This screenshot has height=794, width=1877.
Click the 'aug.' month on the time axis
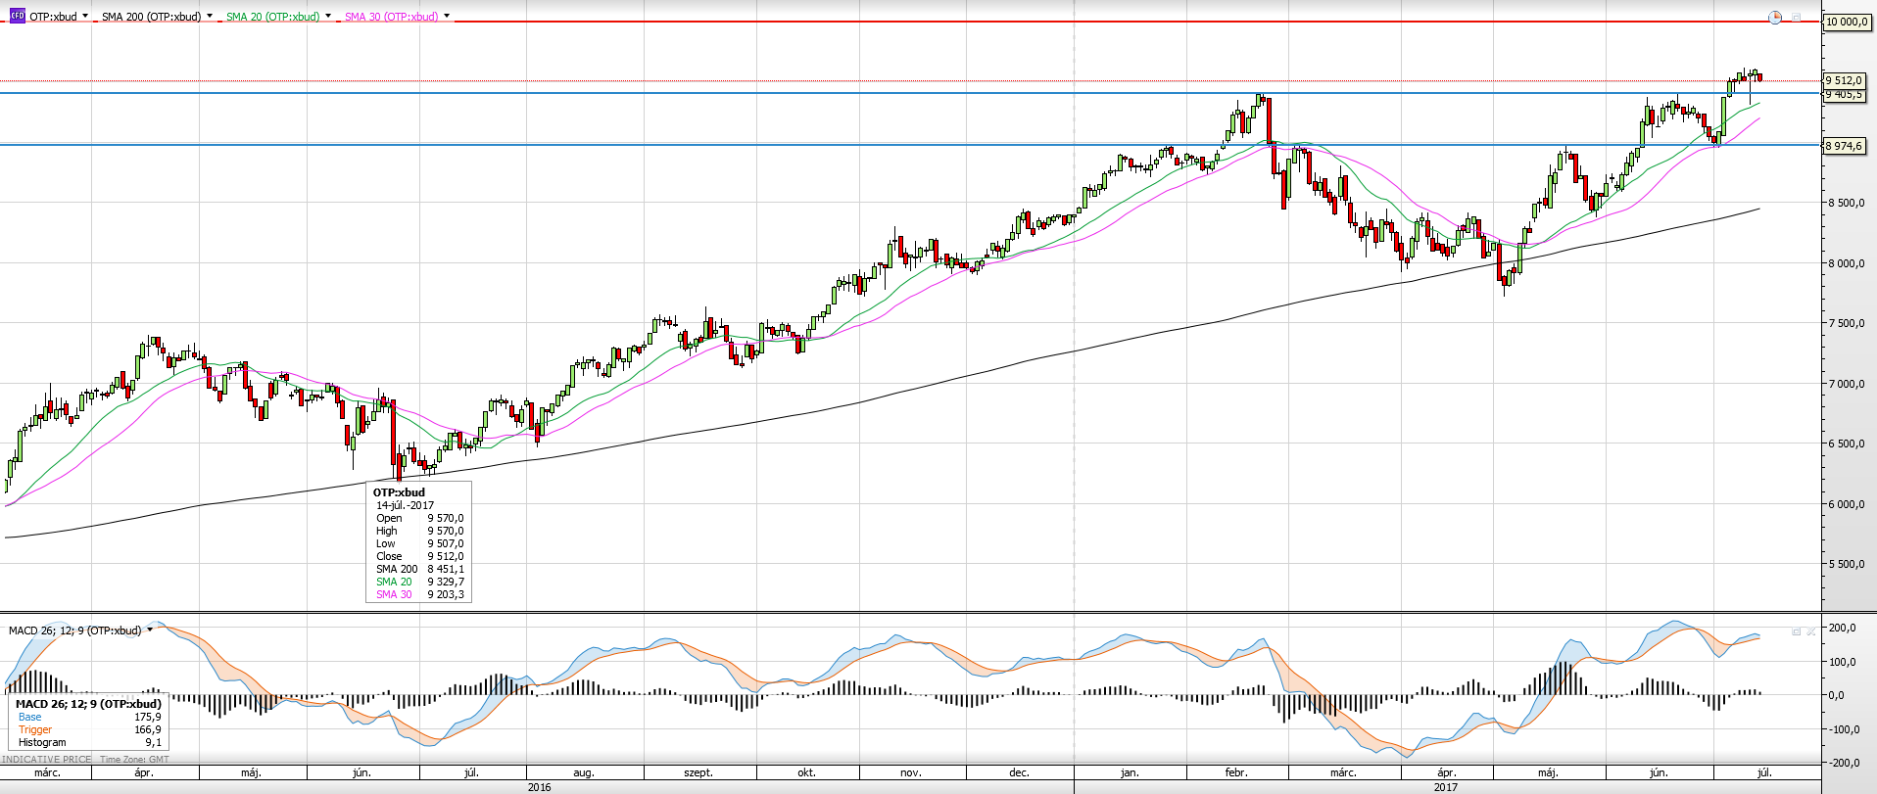coord(584,772)
